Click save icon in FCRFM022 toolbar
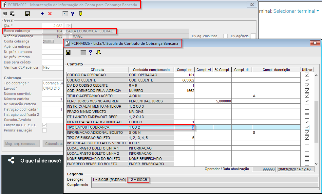The width and height of the screenshot is (322, 194). coord(27,14)
